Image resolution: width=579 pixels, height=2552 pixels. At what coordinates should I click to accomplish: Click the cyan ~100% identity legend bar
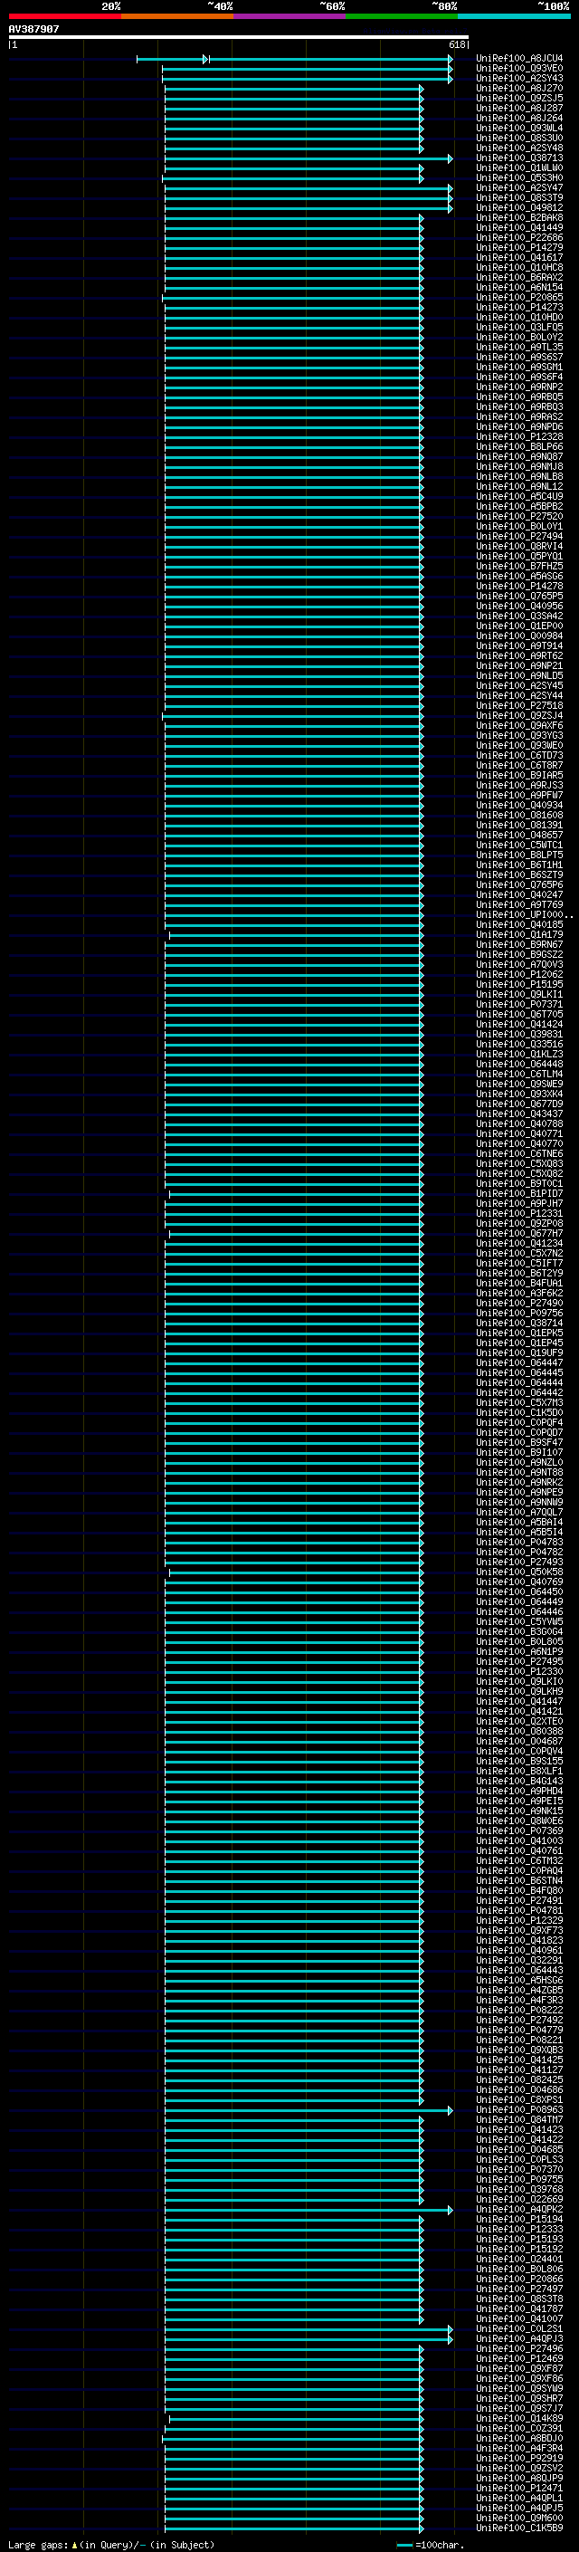pos(514,16)
